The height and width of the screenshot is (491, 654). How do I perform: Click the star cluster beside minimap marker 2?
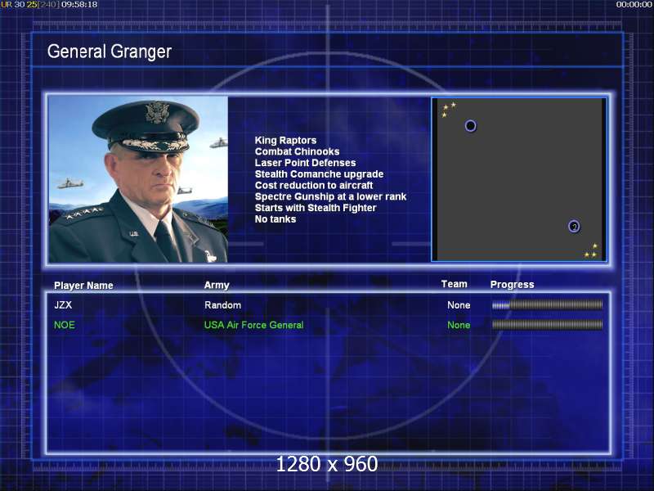point(591,250)
